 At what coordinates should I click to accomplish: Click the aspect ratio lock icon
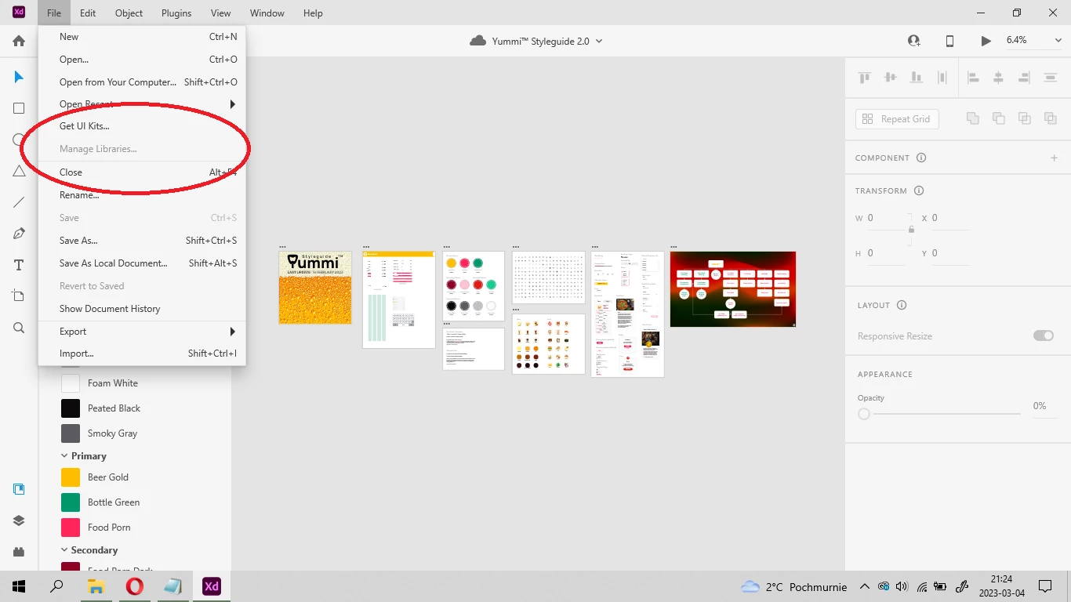tap(911, 230)
